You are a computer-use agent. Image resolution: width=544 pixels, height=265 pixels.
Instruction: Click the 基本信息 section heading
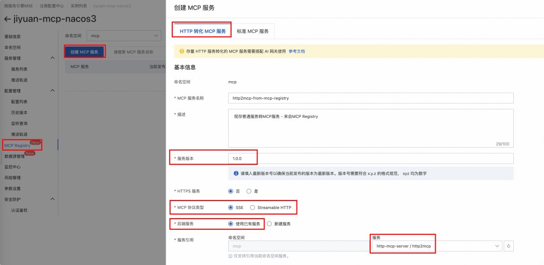(184, 68)
